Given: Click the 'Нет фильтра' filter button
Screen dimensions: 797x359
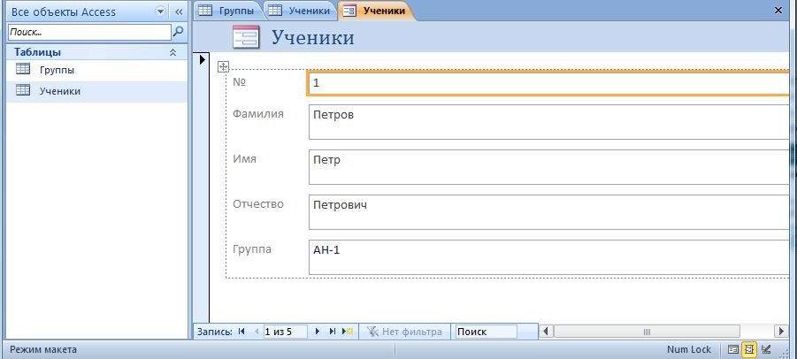Looking at the screenshot, I should (x=404, y=332).
